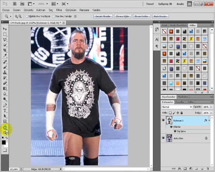Select the Move tool
The height and width of the screenshot is (172, 215).
5,29
